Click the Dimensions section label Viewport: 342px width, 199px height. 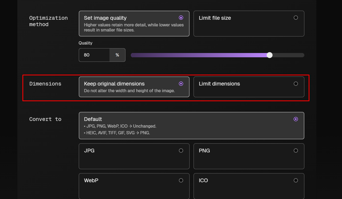point(45,84)
